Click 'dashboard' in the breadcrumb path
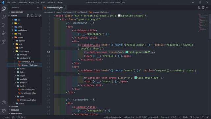211x119 pixels. [82, 12]
